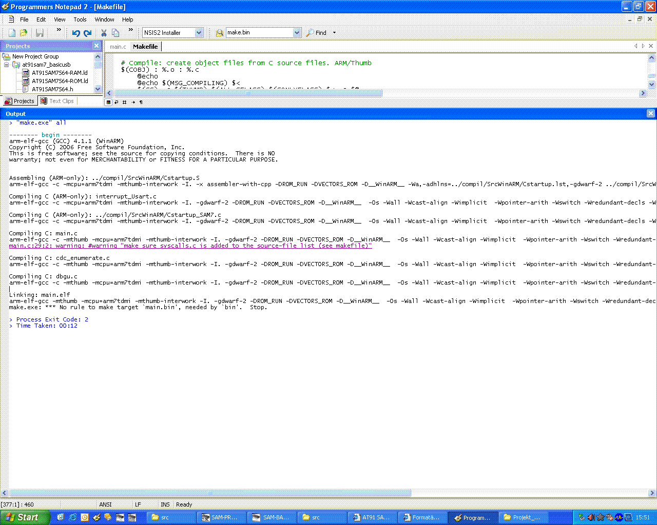Open the Windows Start menu
657x525 pixels.
(25, 517)
